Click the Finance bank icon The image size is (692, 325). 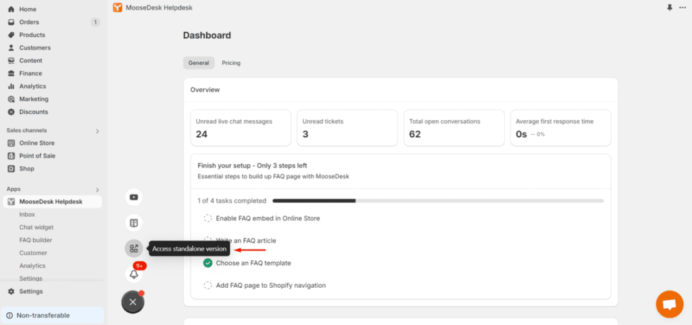11,73
